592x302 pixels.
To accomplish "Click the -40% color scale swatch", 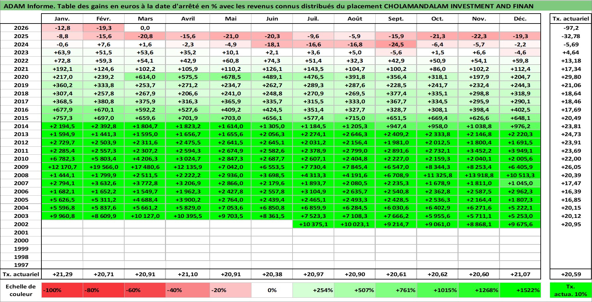I will pos(188,290).
